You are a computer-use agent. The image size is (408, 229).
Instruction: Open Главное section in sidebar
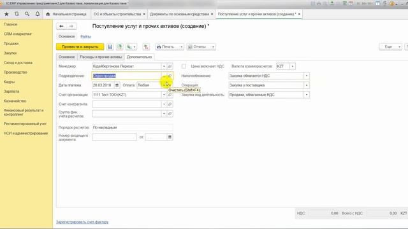point(10,24)
